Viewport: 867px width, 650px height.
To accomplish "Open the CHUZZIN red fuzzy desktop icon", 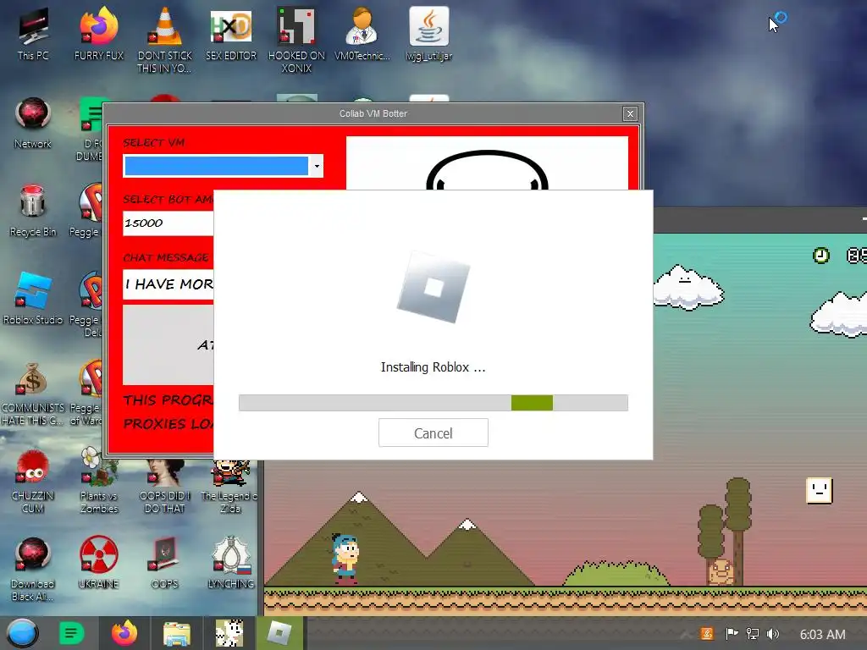I will tap(33, 481).
